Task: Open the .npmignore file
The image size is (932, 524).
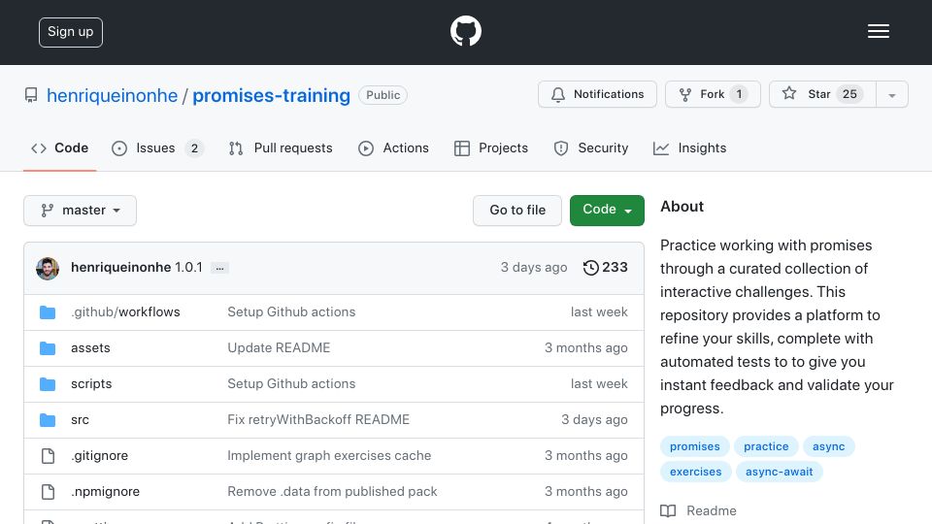Action: pyautogui.click(x=105, y=492)
